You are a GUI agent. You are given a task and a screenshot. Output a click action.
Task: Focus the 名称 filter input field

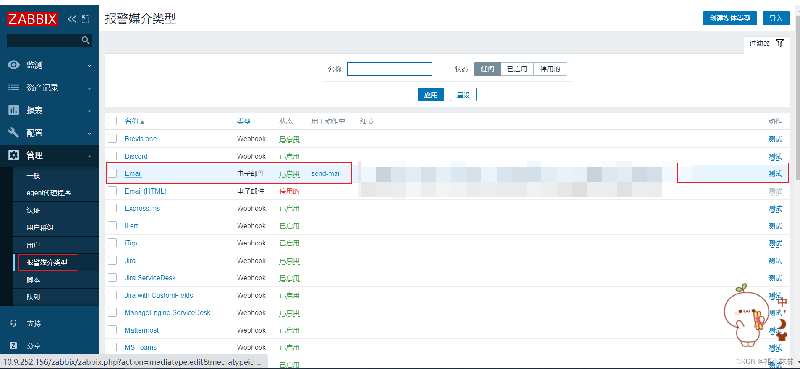390,69
